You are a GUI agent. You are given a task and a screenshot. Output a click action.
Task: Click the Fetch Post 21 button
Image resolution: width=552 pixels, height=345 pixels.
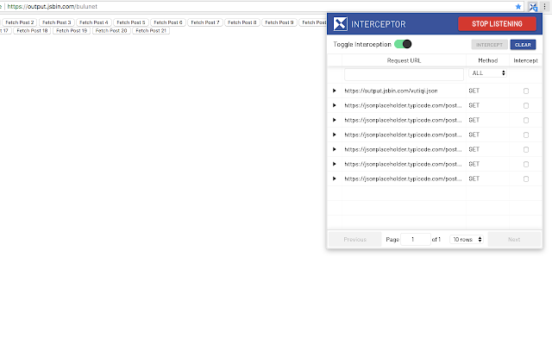click(151, 31)
